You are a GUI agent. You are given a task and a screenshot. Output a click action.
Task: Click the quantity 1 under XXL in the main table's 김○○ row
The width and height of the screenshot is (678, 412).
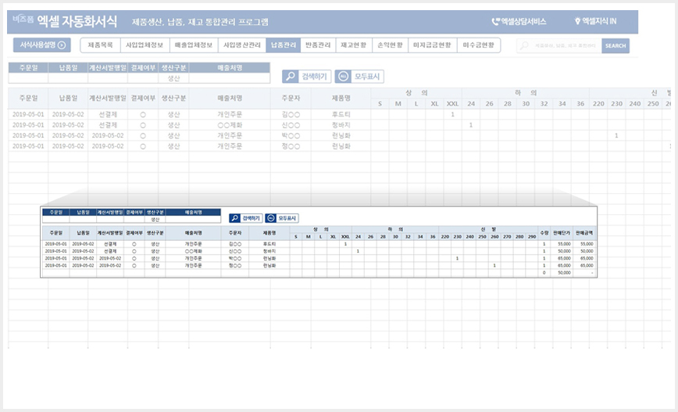point(453,115)
